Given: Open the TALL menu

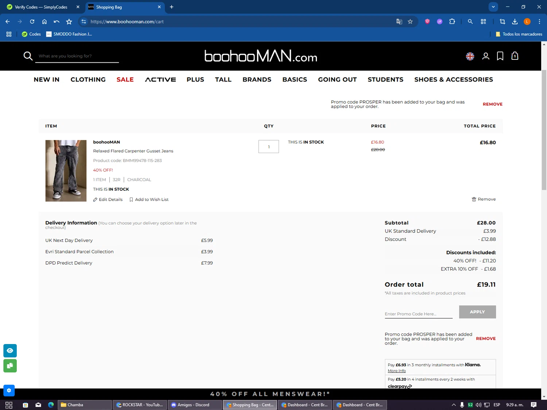Looking at the screenshot, I should [x=223, y=79].
